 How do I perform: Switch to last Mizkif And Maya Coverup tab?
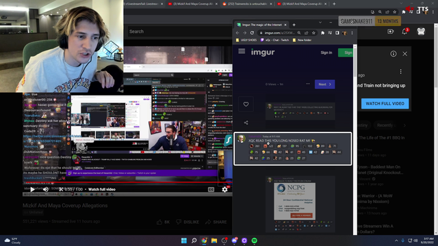302,4
